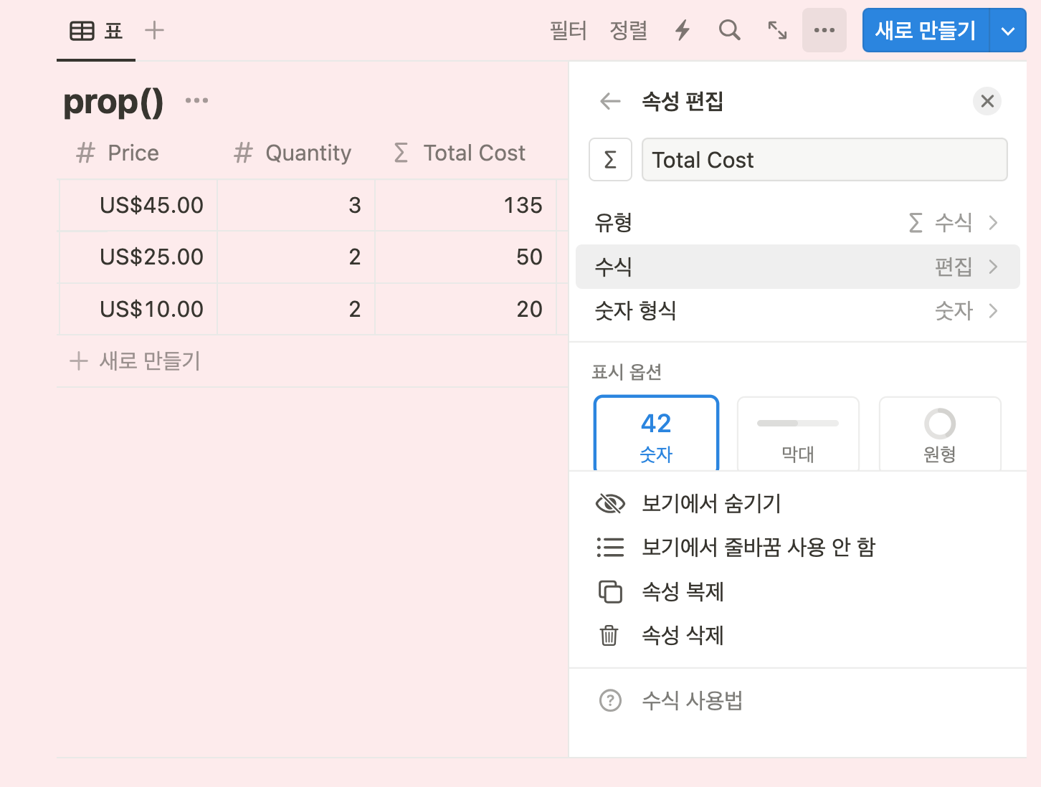The height and width of the screenshot is (787, 1041).
Task: Click the Price column header
Action: (x=138, y=153)
